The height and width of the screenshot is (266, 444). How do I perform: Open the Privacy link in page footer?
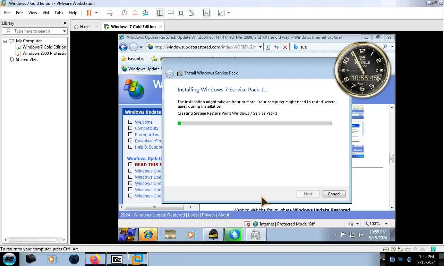pos(208,215)
